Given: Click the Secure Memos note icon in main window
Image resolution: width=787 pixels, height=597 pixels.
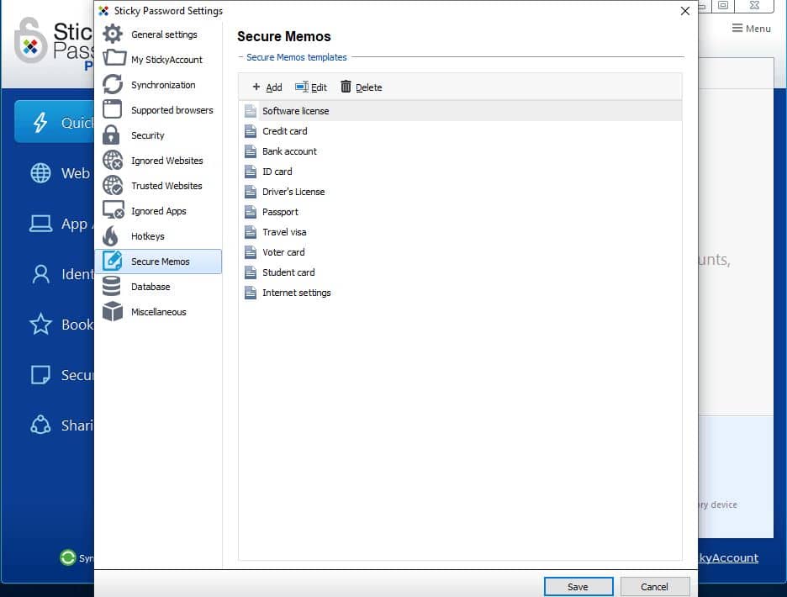Looking at the screenshot, I should 40,374.
